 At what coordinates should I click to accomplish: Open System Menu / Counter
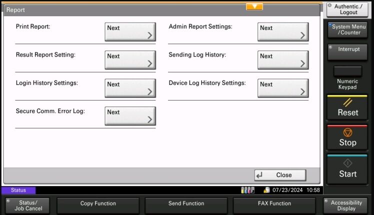click(x=348, y=29)
